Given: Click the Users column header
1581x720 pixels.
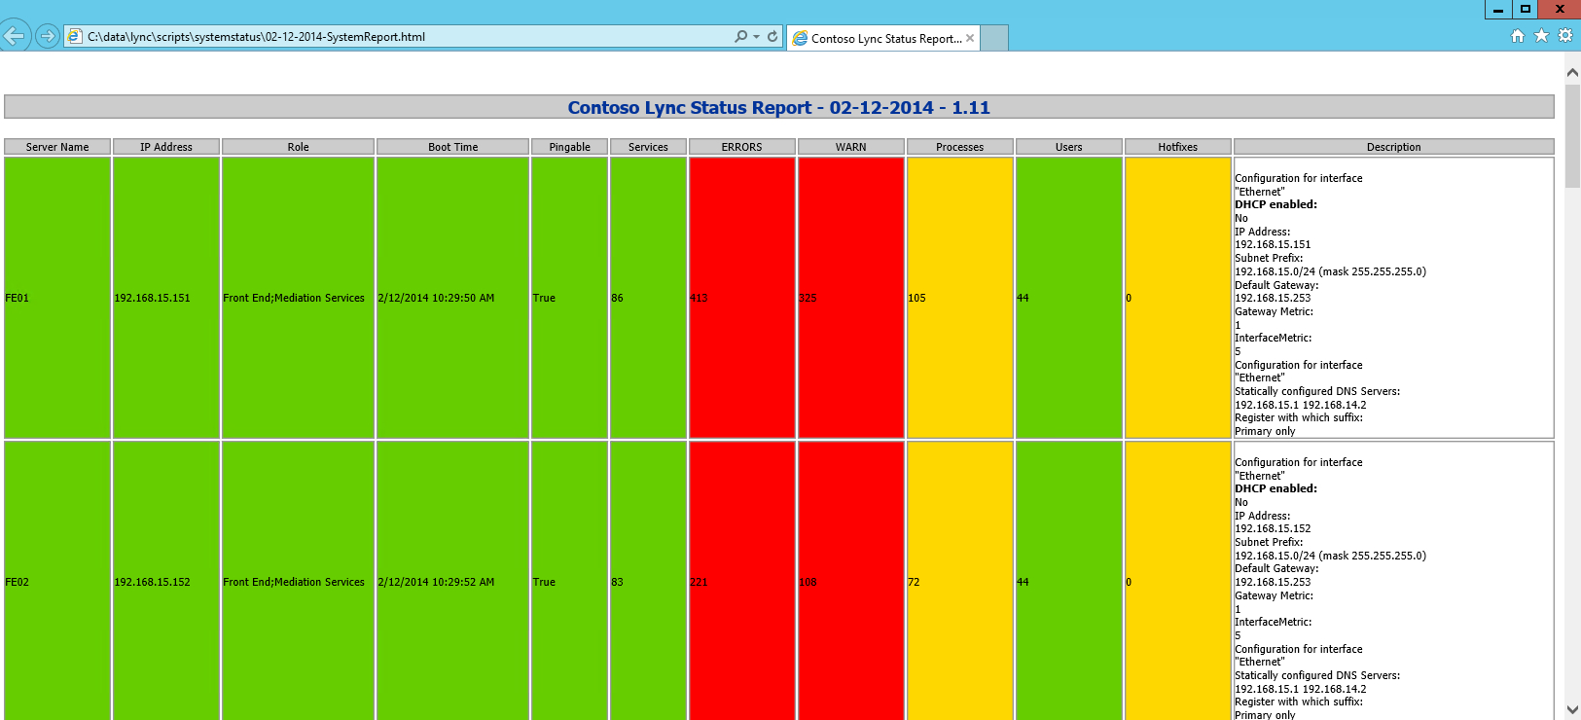Looking at the screenshot, I should coord(1068,147).
